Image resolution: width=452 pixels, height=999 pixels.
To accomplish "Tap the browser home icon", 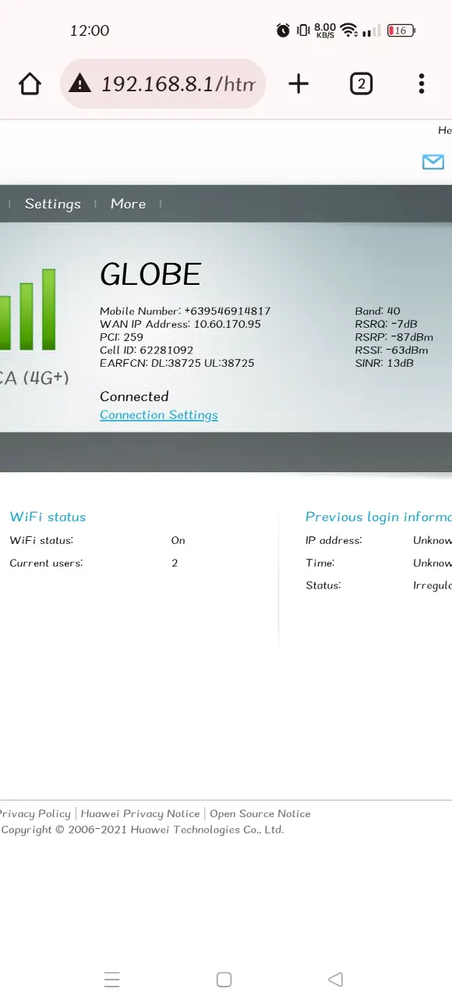I will click(30, 84).
